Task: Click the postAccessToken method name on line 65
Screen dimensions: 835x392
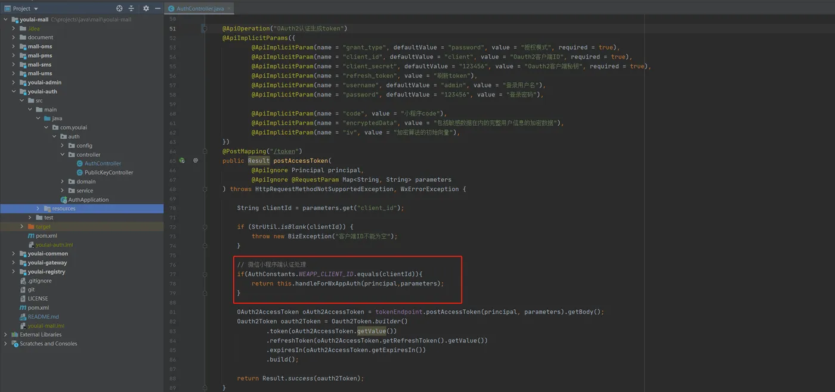Action: pos(301,161)
